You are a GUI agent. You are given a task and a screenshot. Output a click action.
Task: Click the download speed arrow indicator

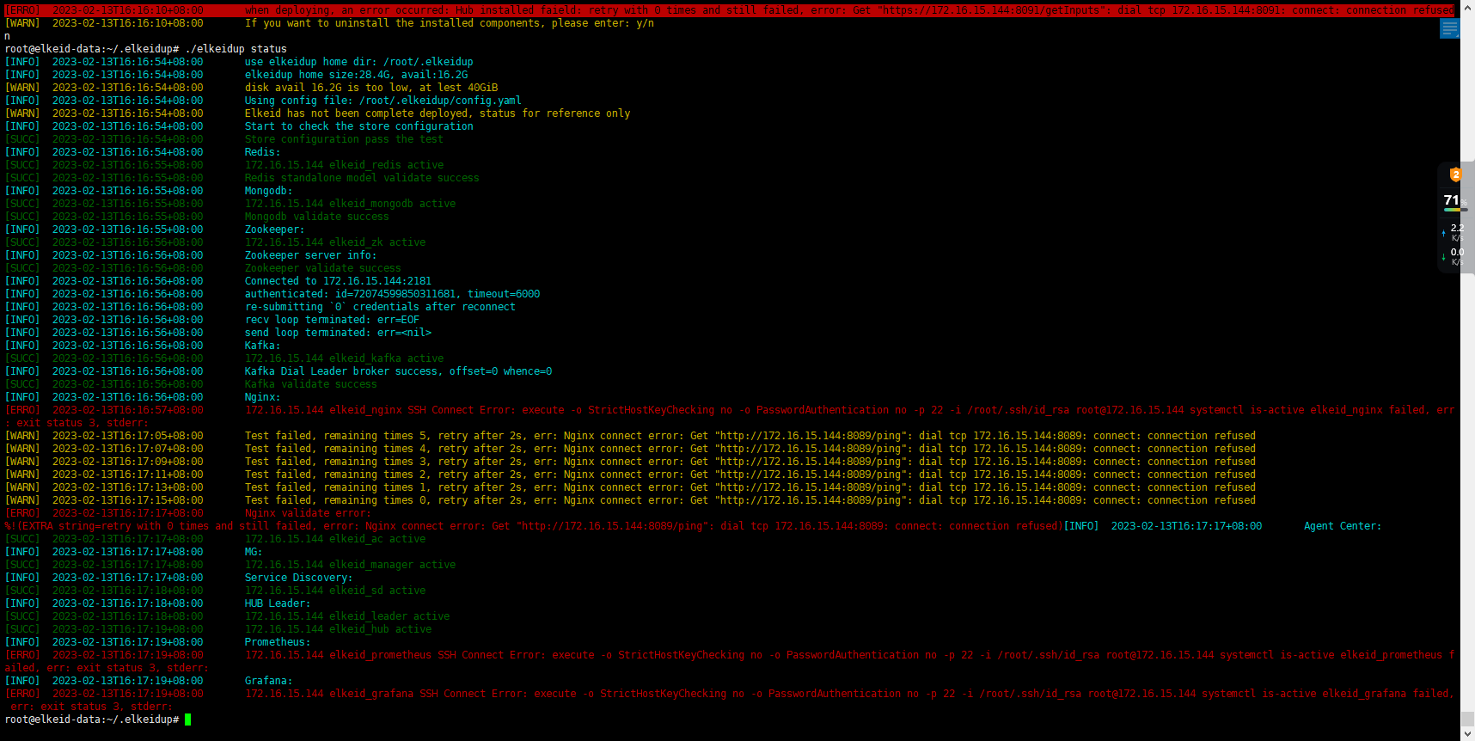1443,257
